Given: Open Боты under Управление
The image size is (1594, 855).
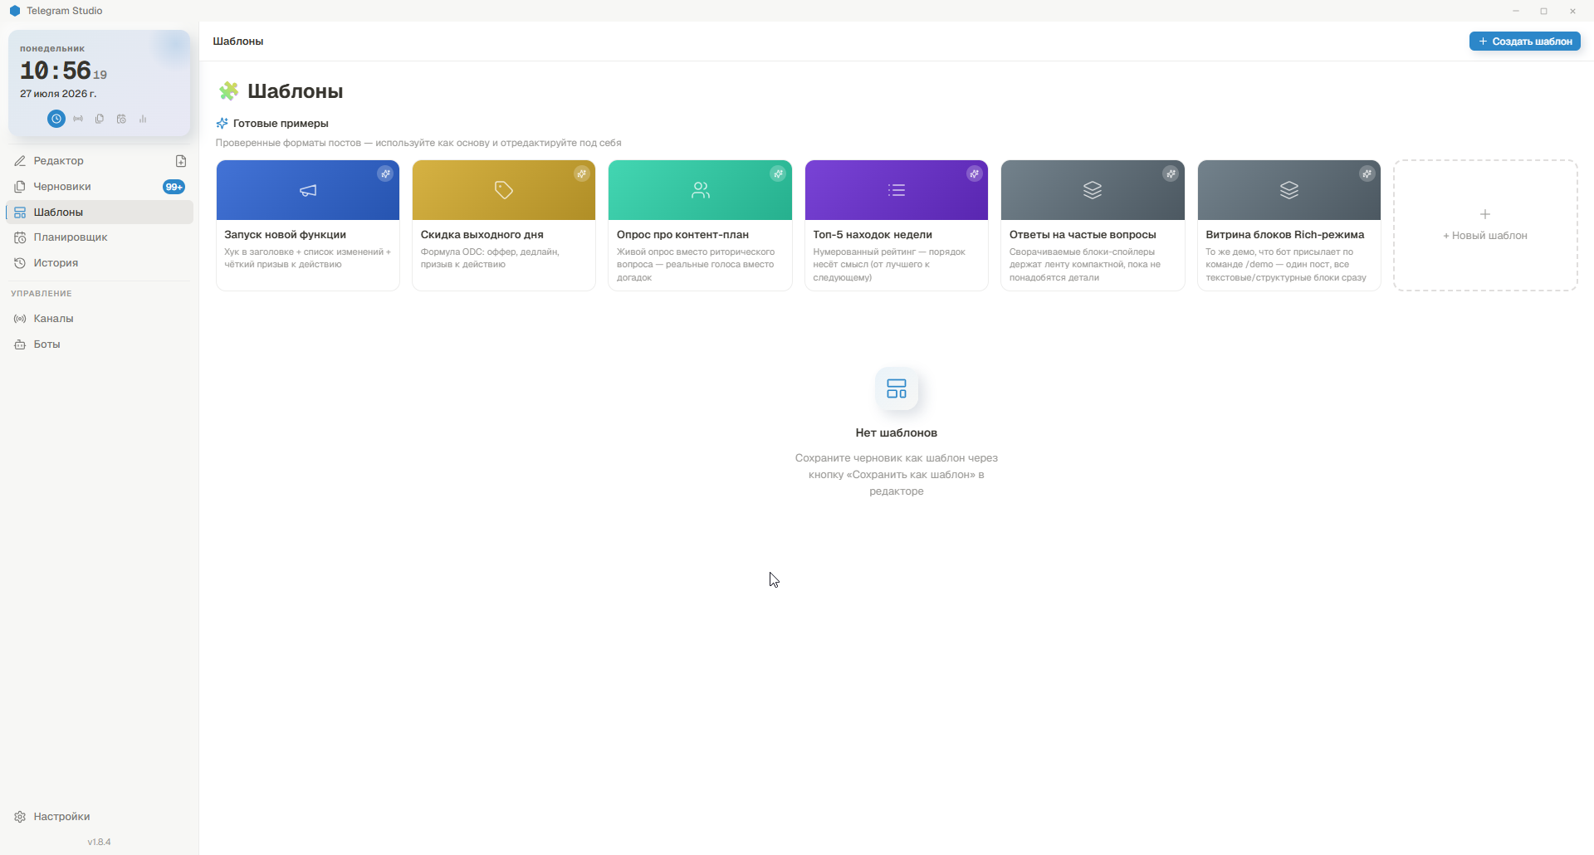Looking at the screenshot, I should 100,344.
